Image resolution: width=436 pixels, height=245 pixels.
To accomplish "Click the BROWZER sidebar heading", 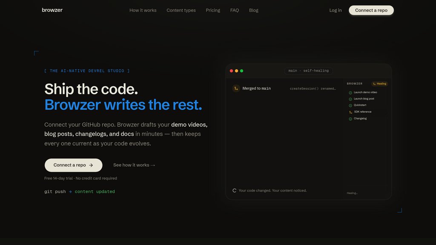I will click(355, 84).
